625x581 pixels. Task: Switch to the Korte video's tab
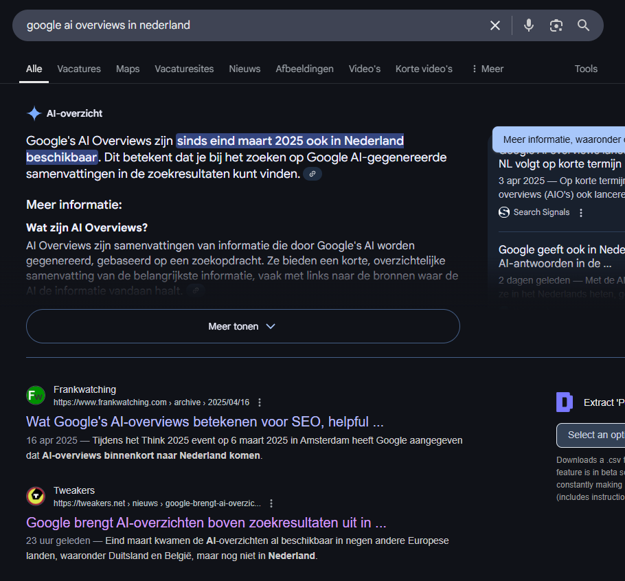pyautogui.click(x=424, y=69)
